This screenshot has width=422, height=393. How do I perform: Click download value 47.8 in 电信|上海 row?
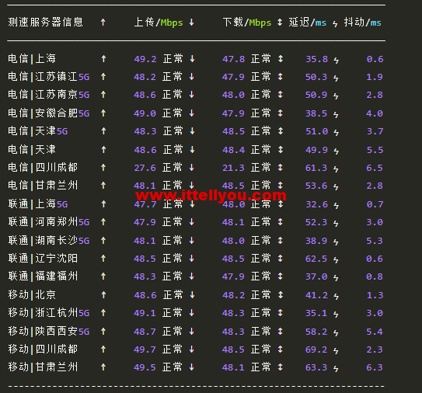[234, 59]
